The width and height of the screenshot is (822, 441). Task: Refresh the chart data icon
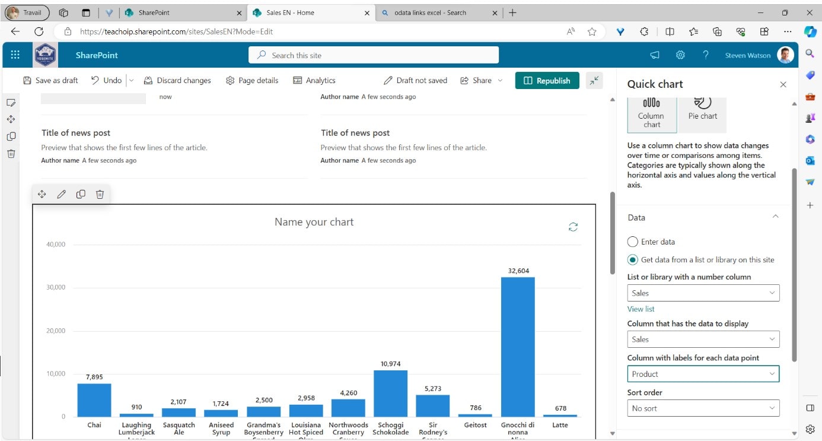tap(573, 227)
